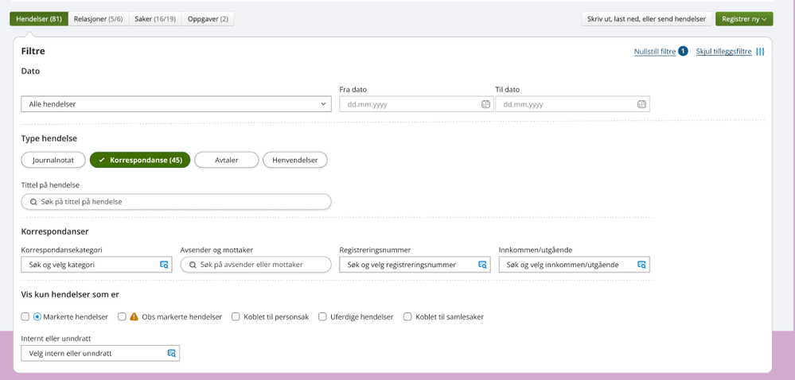The width and height of the screenshot is (795, 380).
Task: Open the Fra dato calendar picker icon
Action: coord(485,104)
